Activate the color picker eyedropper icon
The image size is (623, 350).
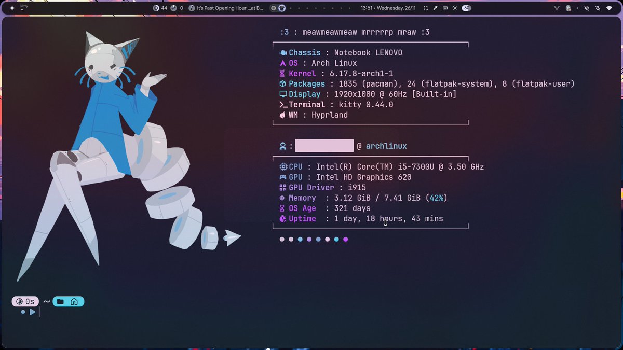coord(436,8)
